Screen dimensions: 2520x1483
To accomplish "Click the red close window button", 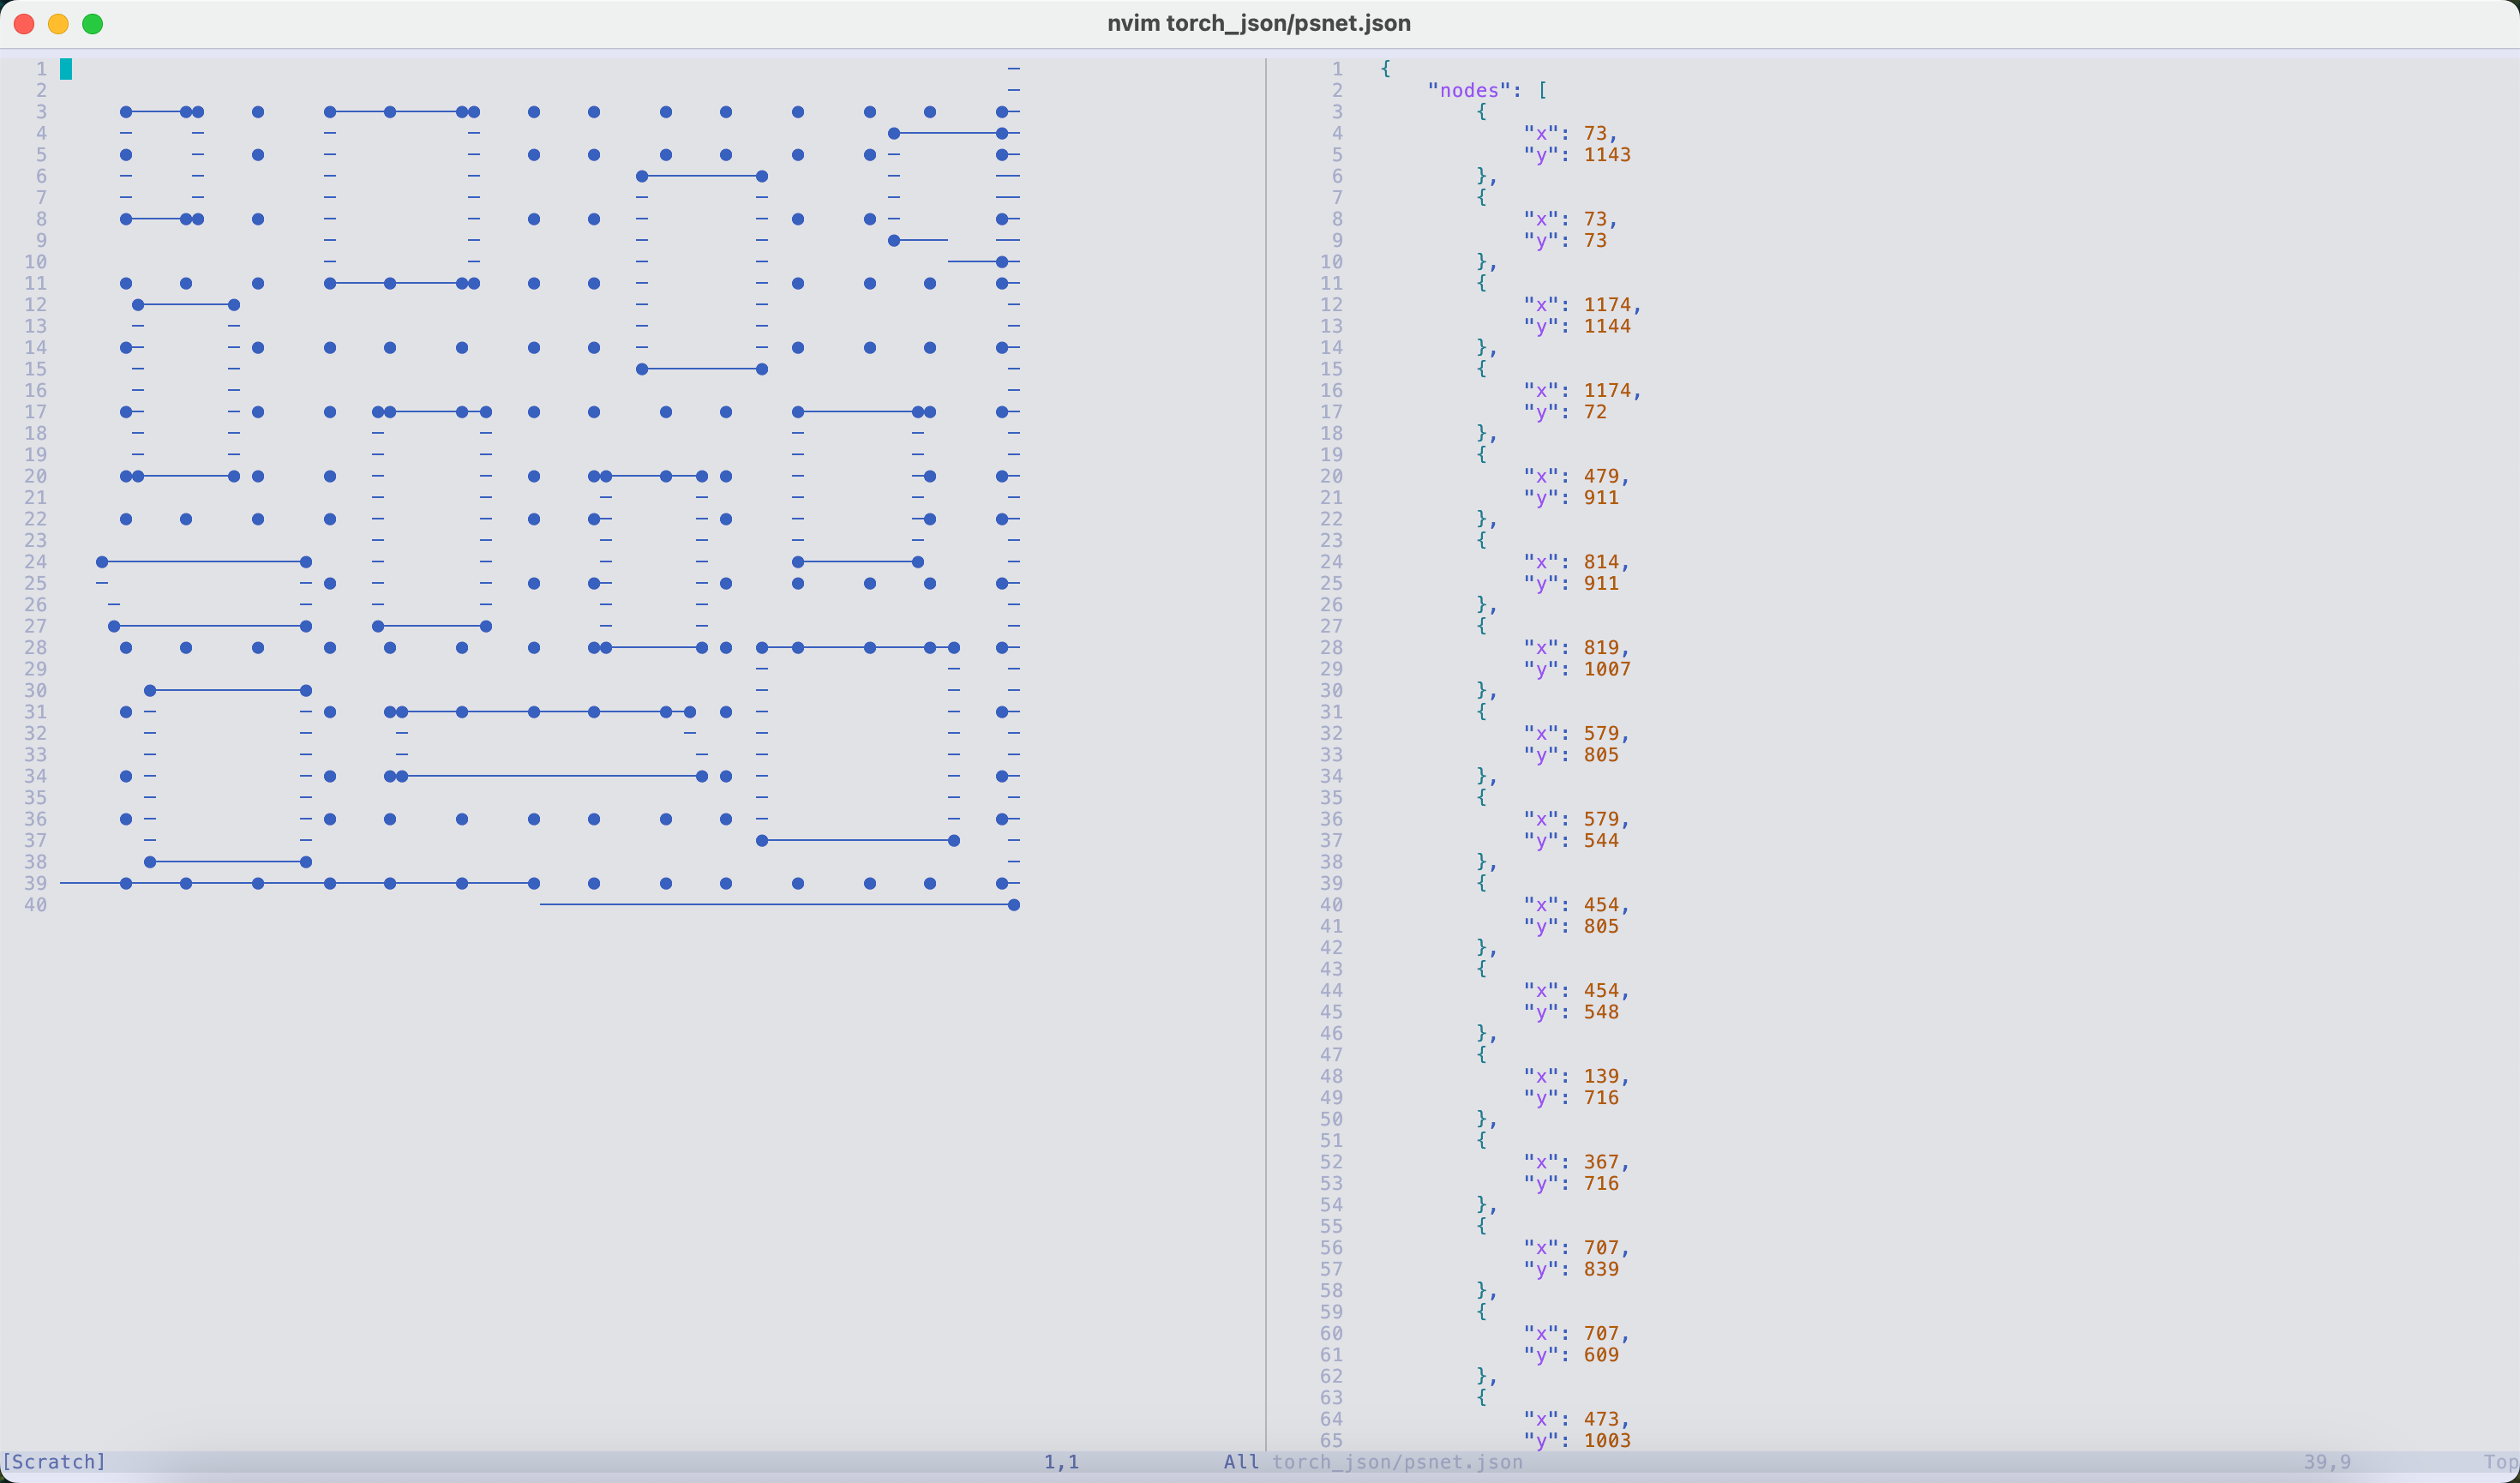I will coord(25,24).
